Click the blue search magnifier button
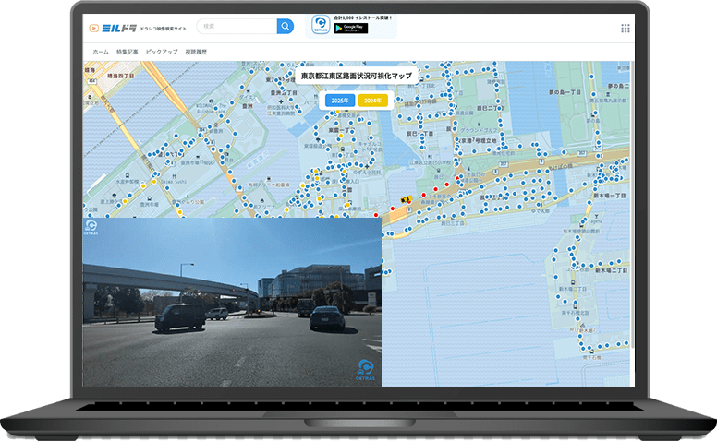 (286, 27)
